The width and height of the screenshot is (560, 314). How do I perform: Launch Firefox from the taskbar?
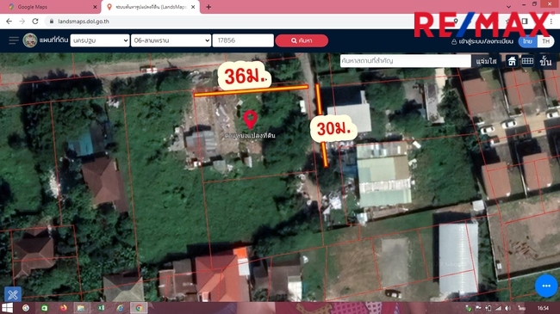click(64, 308)
